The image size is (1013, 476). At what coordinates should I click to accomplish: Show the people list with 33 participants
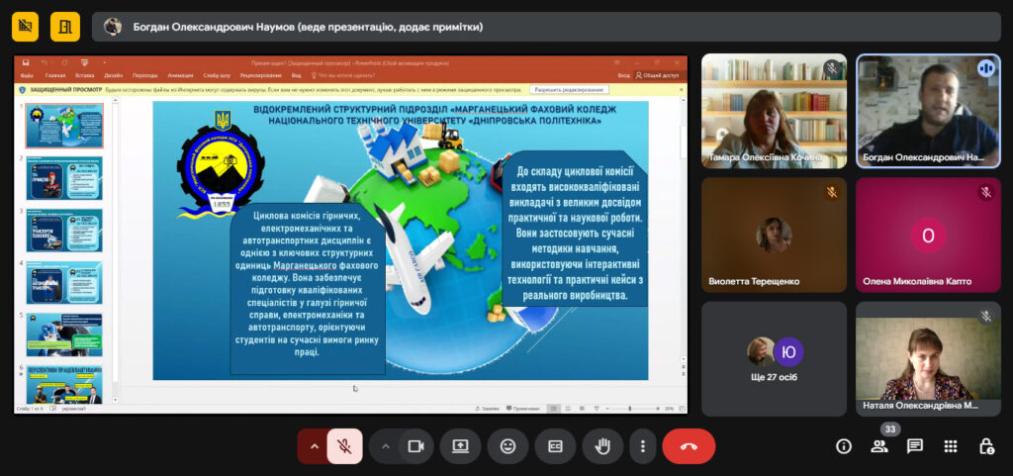pyautogui.click(x=879, y=446)
